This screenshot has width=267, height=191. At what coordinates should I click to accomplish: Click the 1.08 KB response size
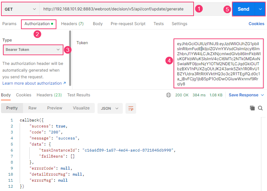[x=216, y=95]
